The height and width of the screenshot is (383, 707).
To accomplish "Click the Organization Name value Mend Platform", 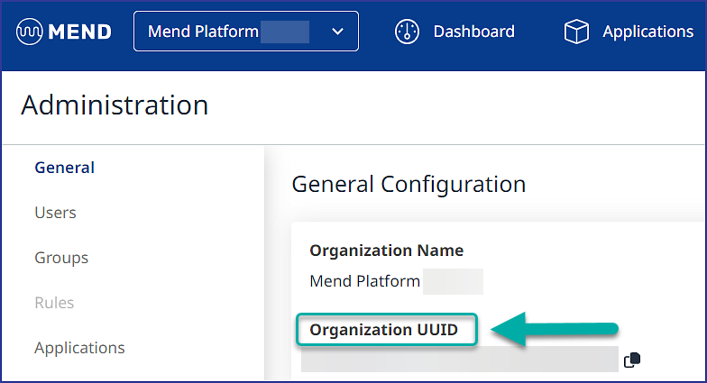I will pos(364,281).
